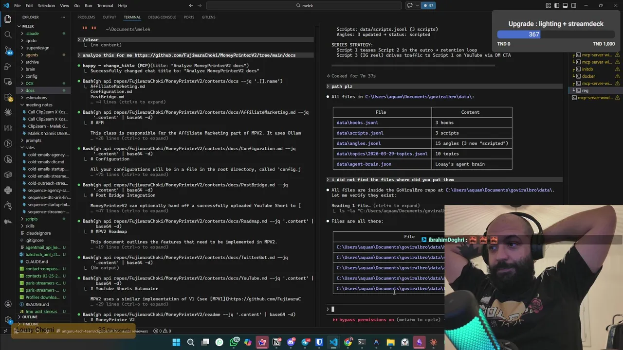Open the Python icon in the activity bar

tap(8, 190)
